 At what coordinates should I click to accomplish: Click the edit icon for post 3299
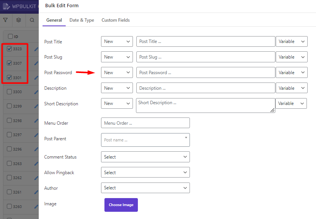(x=36, y=106)
